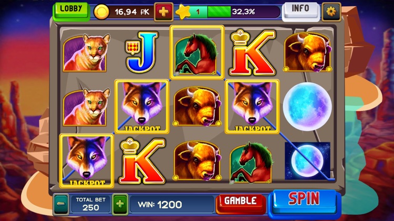
Task: Click the red Gamble button
Action: 241,204
